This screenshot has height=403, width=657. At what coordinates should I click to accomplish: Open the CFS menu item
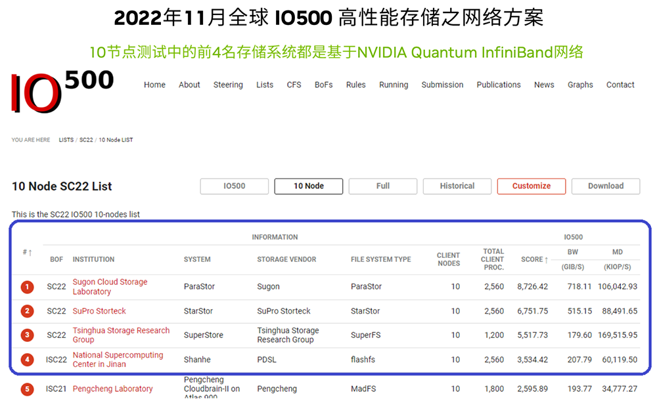(x=294, y=85)
